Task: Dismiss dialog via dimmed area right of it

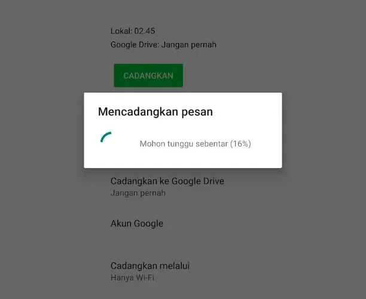Action: (324, 130)
